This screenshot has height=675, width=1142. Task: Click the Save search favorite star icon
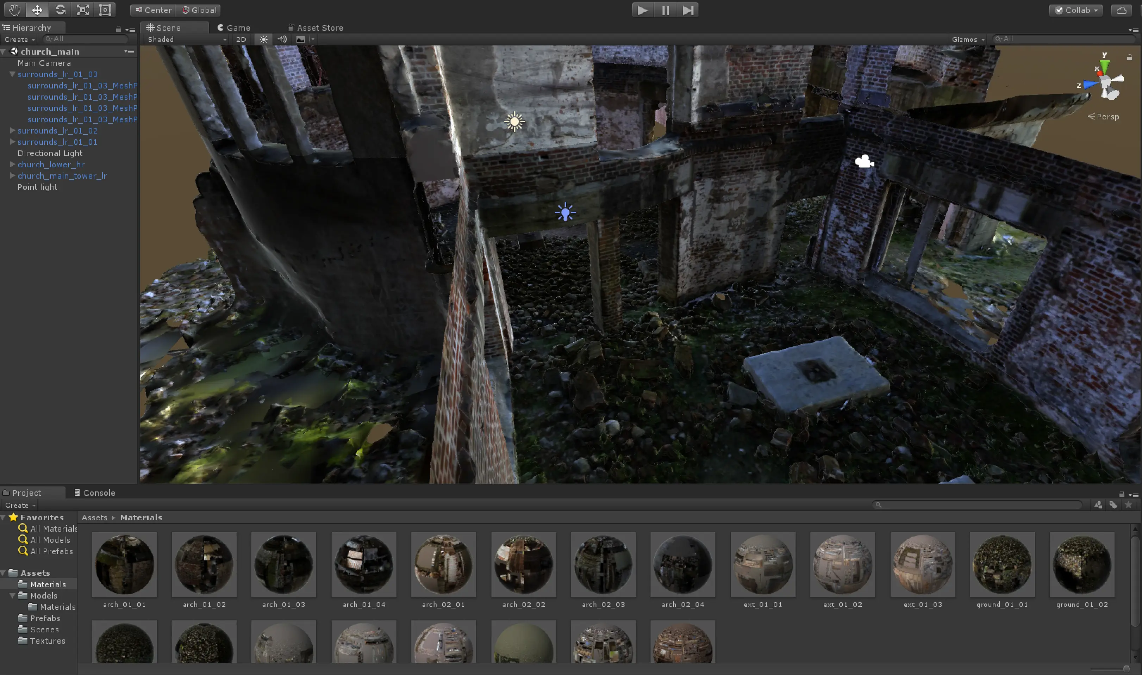[x=1128, y=505]
